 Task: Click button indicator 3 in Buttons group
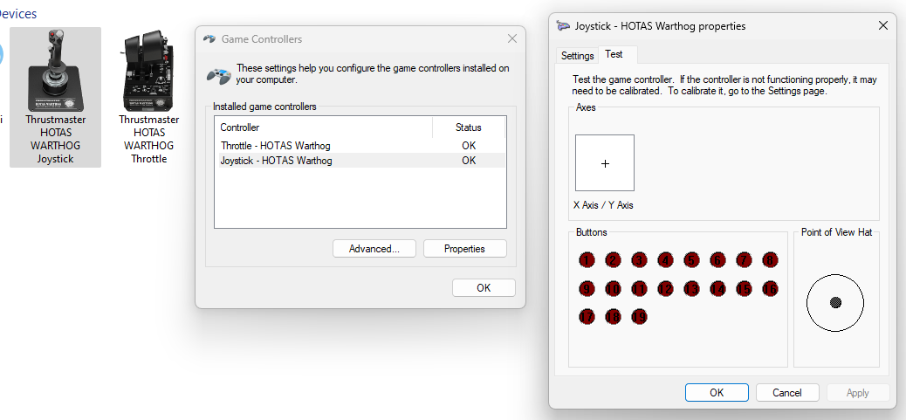(639, 260)
